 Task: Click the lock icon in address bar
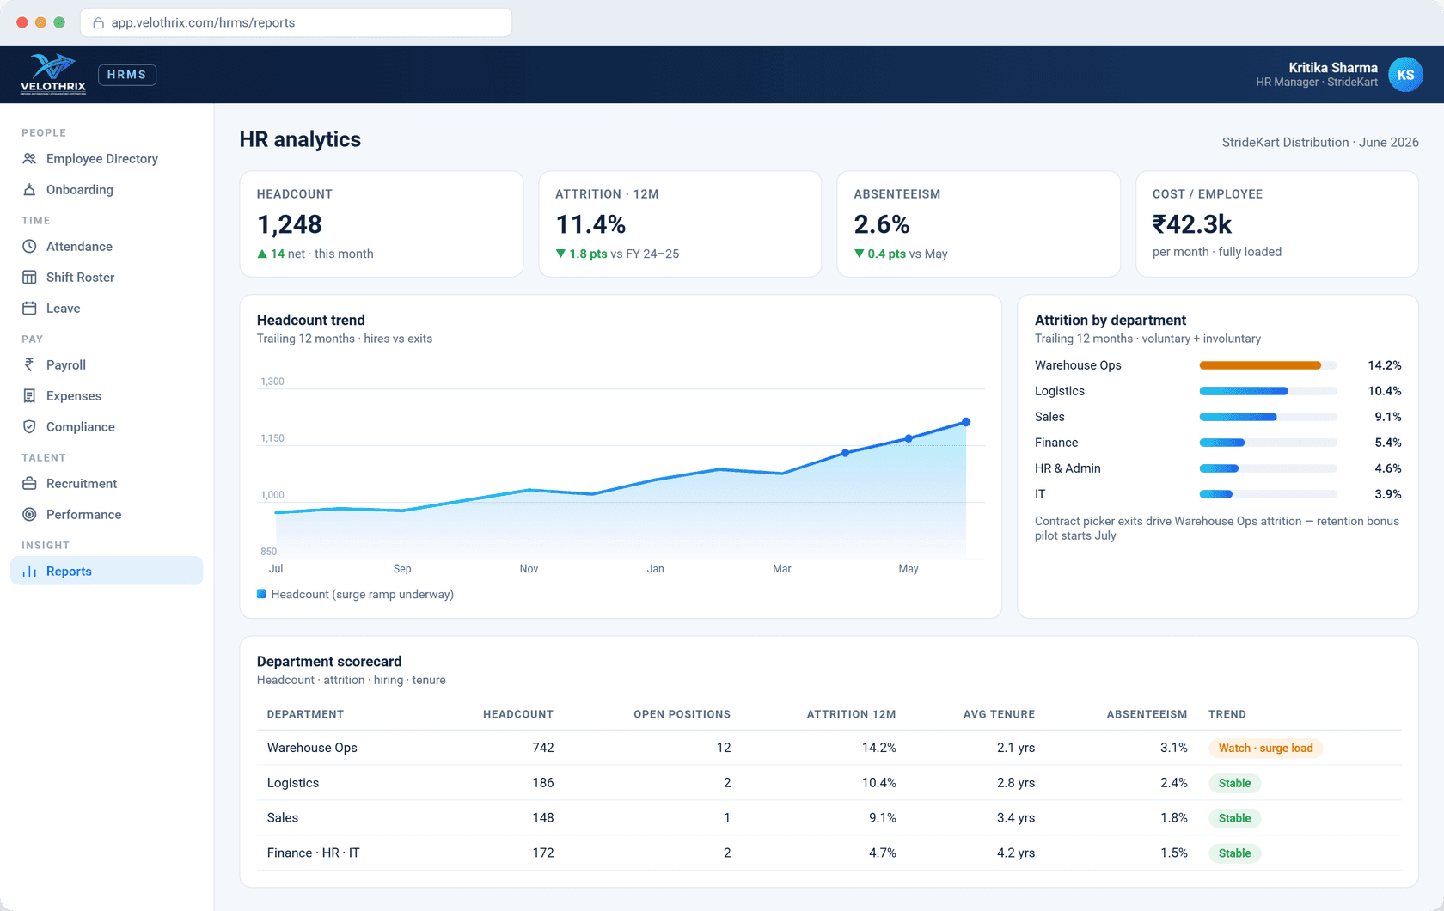pyautogui.click(x=98, y=23)
